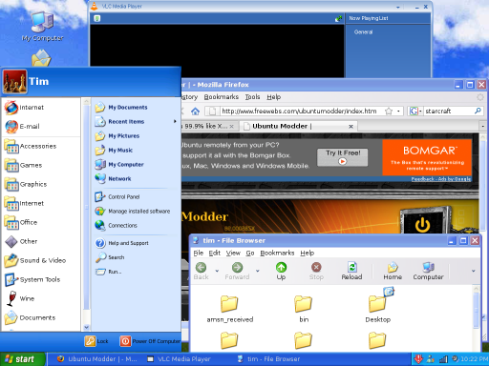The height and width of the screenshot is (366, 489).
Task: Open Manage installed software
Action: pos(133,212)
